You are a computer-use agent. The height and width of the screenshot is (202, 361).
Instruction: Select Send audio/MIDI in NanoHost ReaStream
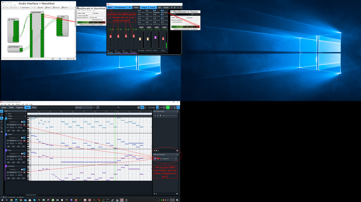(83, 18)
